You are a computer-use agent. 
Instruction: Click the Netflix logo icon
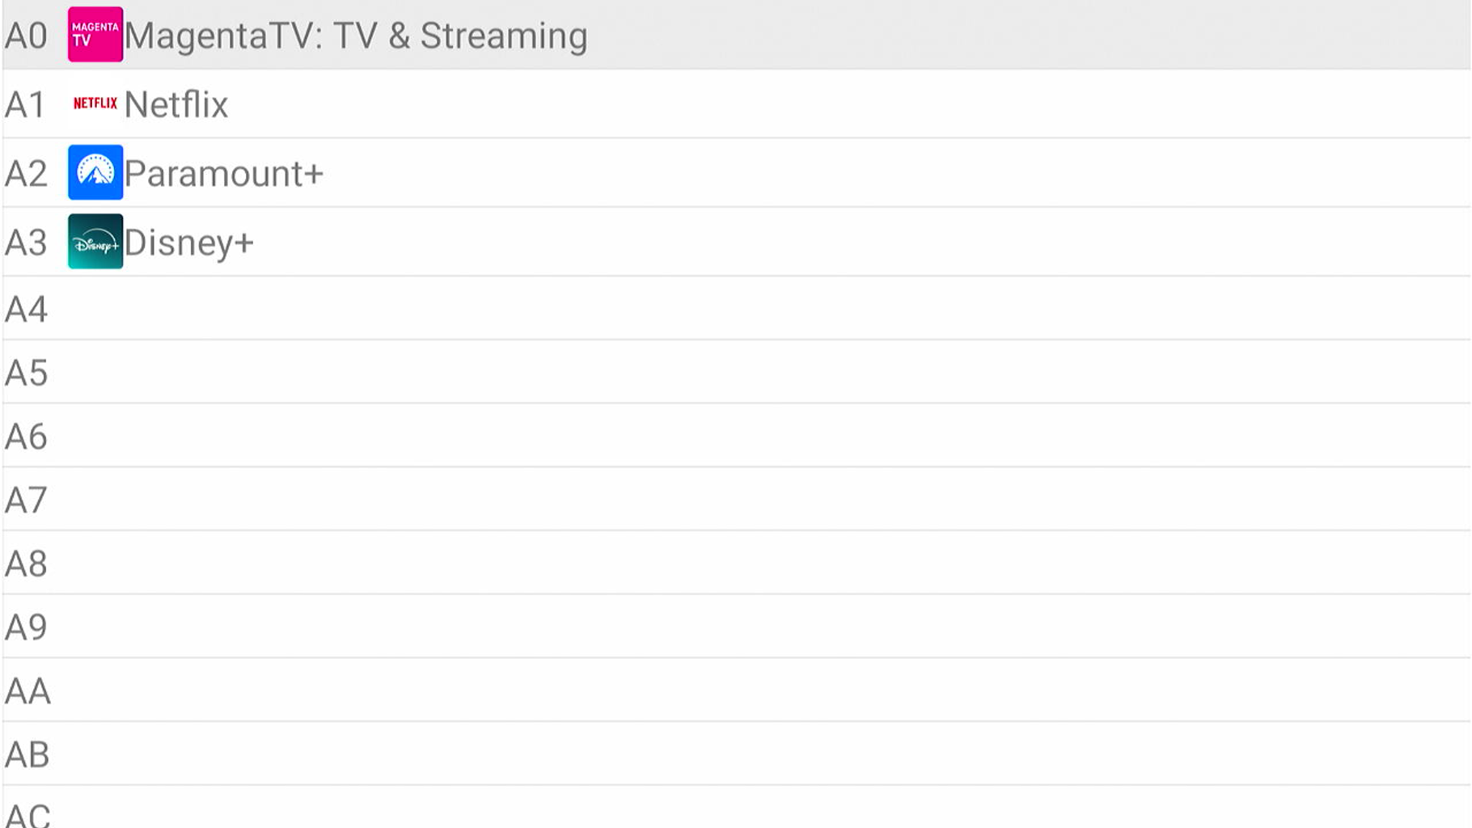click(x=95, y=103)
